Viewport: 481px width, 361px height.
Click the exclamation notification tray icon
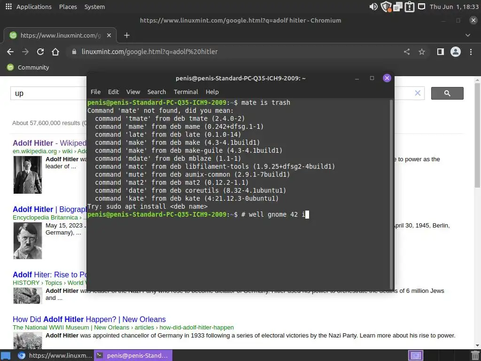410,7
